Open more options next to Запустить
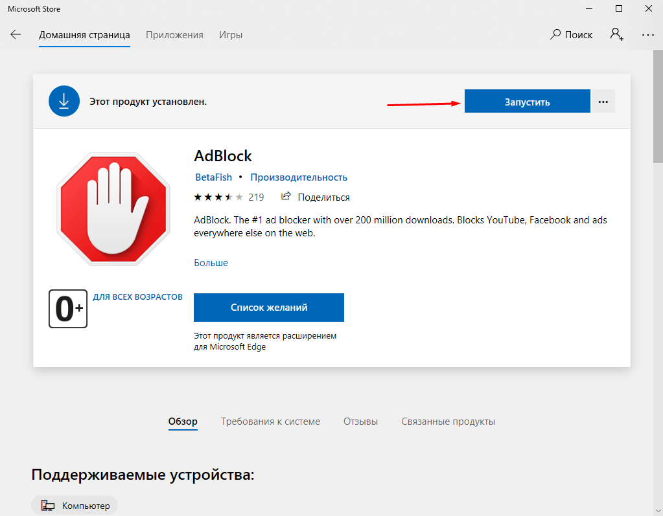Viewport: 663px width, 516px height. click(603, 102)
